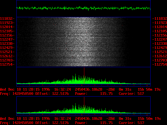This screenshot has width=167, height=125.
Task: Select the left axis label 112156-
Action: click(7, 35)
